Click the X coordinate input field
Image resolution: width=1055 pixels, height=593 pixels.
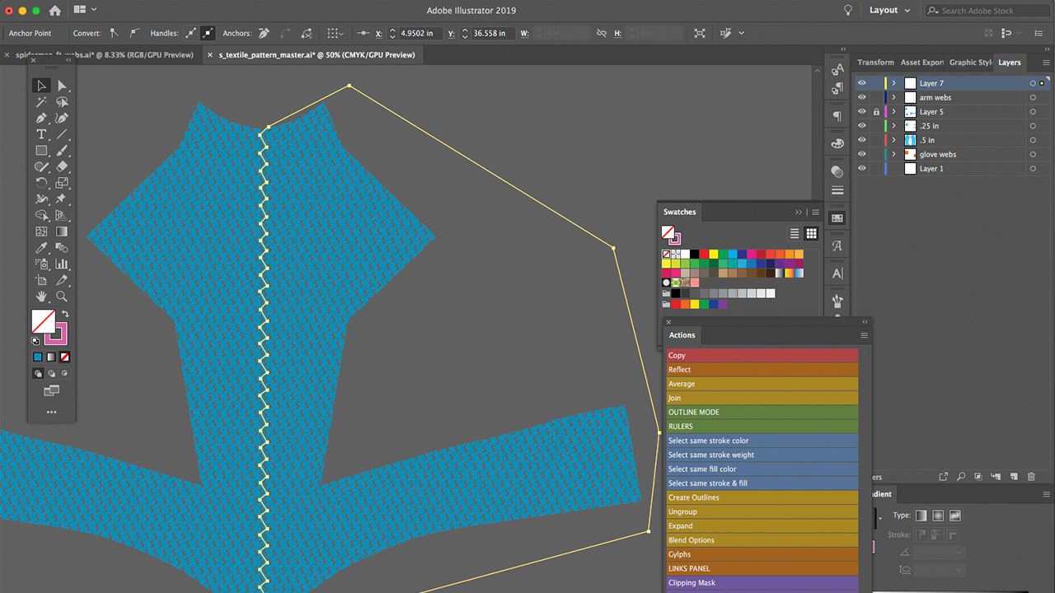coord(420,34)
